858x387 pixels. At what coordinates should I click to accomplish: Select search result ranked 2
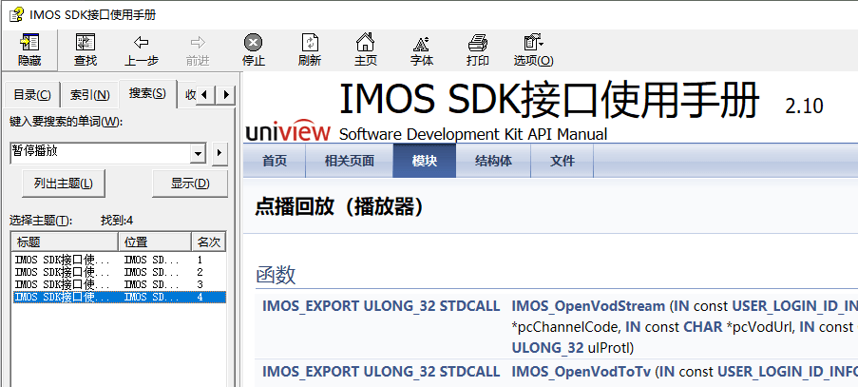click(119, 272)
